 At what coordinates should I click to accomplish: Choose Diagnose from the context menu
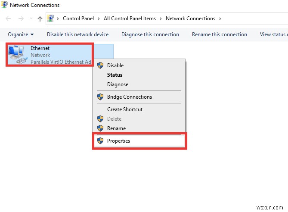[x=118, y=84]
